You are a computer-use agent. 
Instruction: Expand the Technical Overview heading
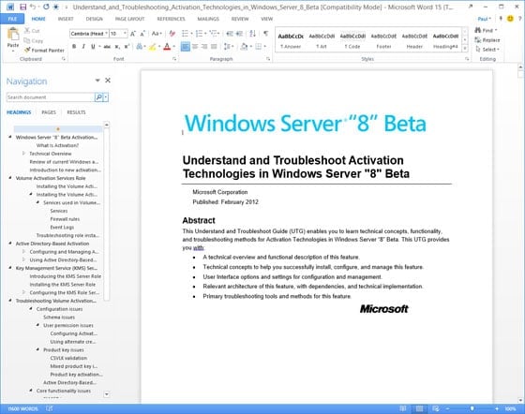[23, 154]
